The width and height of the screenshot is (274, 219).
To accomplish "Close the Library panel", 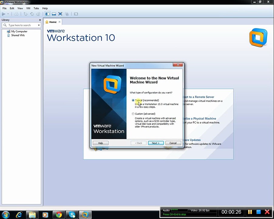I will click(40, 20).
